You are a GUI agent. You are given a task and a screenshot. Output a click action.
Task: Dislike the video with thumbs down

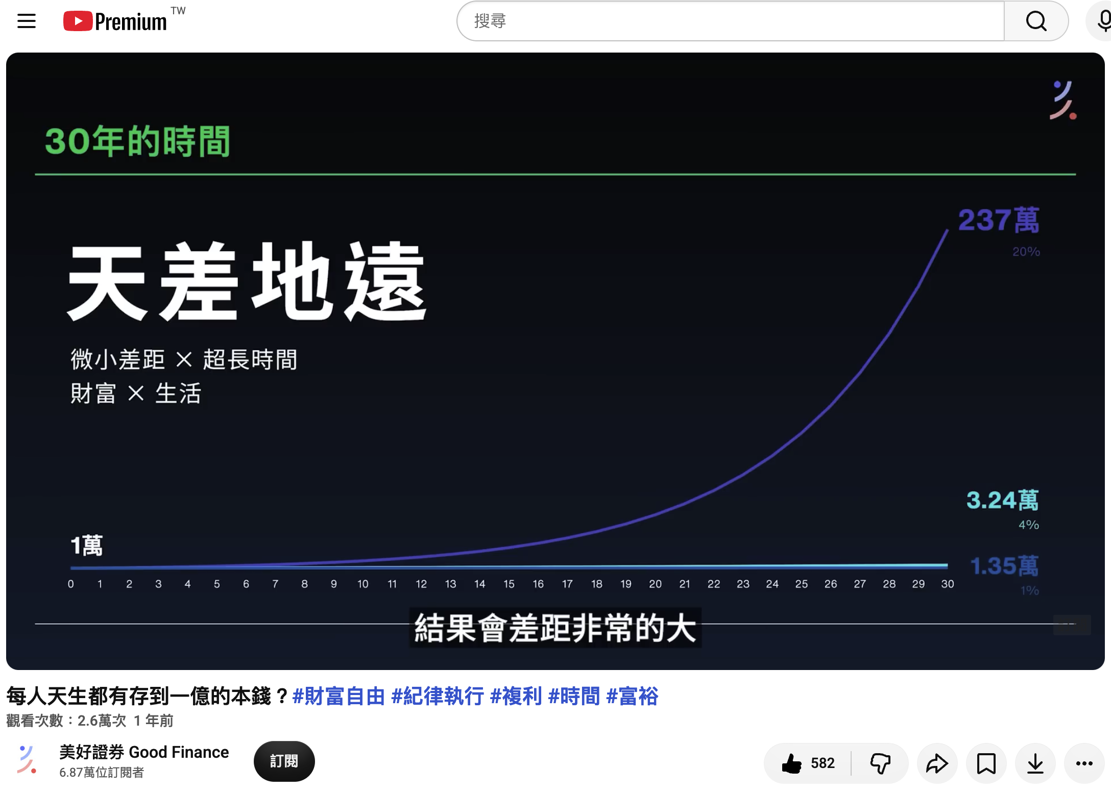(x=880, y=763)
